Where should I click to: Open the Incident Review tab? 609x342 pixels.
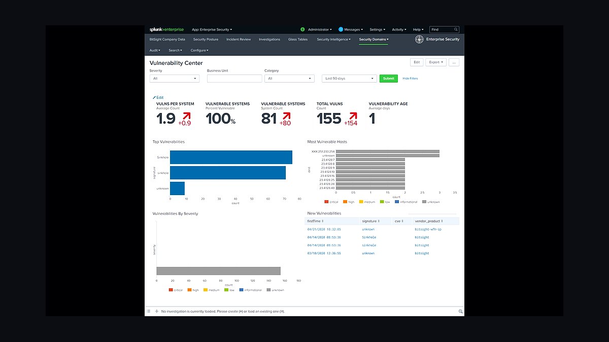(x=239, y=39)
